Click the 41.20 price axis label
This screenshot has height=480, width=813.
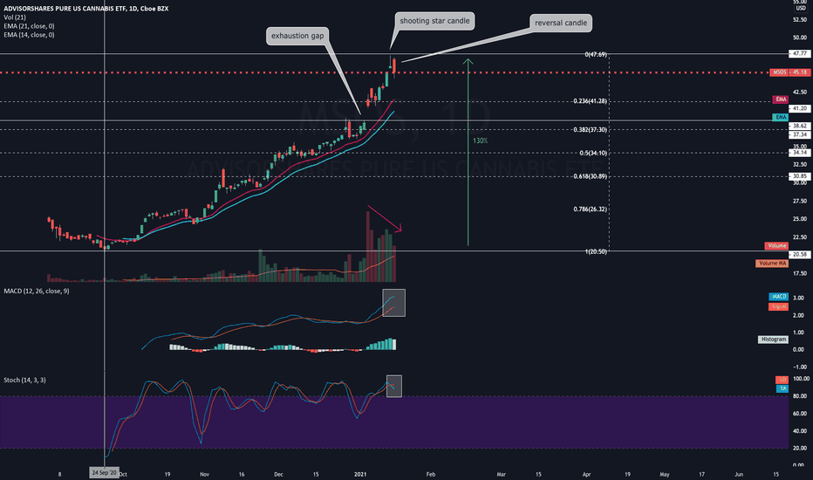(800, 108)
